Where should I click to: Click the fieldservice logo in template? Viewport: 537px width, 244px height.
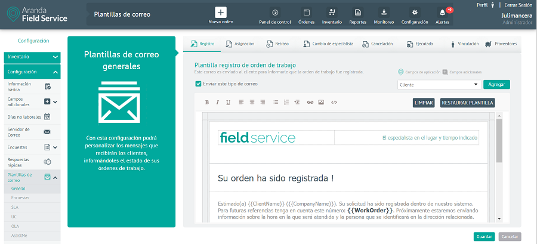[258, 138]
